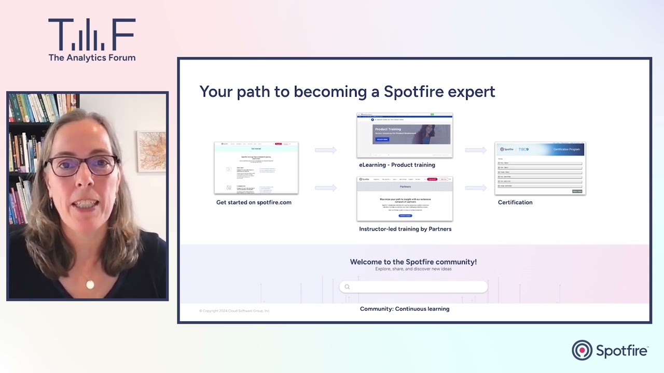Image resolution: width=664 pixels, height=373 pixels.
Task: Click the Access Here button on Product Training
Action: coord(382,139)
